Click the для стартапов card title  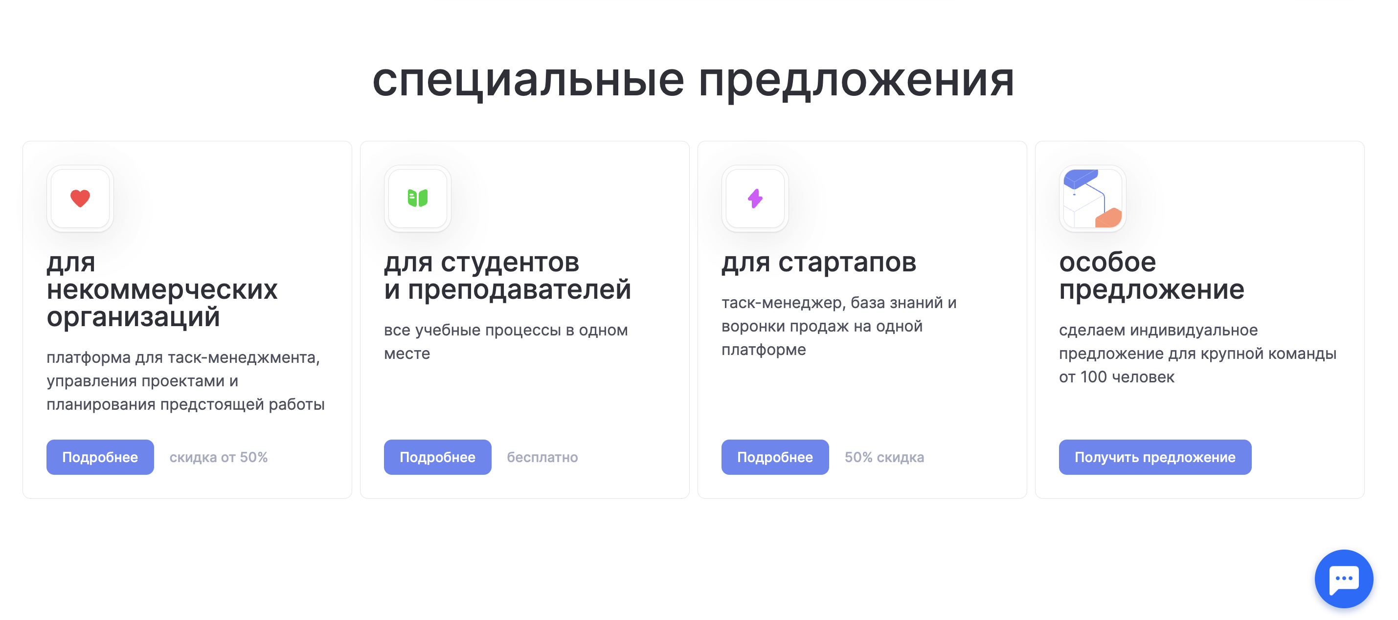[819, 263]
